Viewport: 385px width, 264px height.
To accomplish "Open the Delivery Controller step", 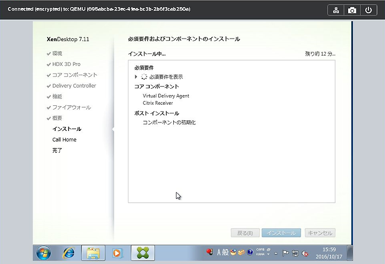I will (74, 86).
